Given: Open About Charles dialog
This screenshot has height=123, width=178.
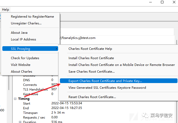Looking at the screenshot, I should (22, 72).
